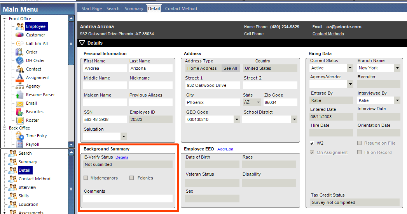Screen dimensions: 407x214
Task: Open the DH Order icon
Action: (x=20, y=60)
